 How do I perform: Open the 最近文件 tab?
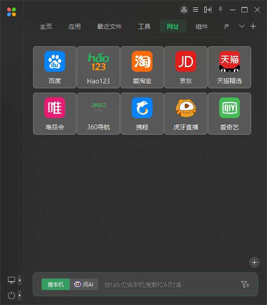tap(109, 26)
